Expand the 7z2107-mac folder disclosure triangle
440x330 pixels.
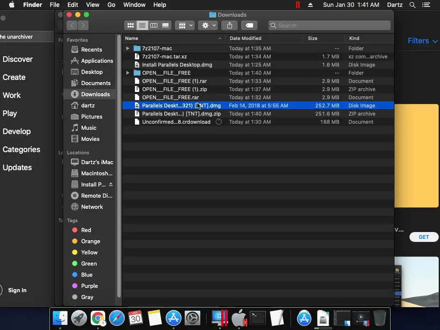click(128, 48)
